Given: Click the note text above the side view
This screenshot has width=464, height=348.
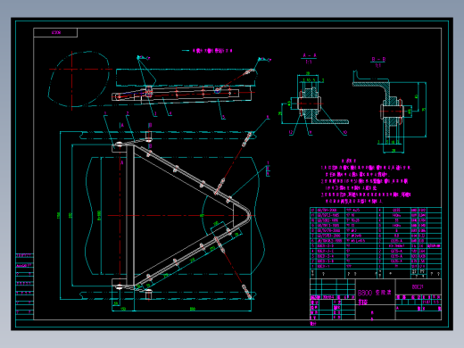Looking at the screenshot, I should coord(211,51).
